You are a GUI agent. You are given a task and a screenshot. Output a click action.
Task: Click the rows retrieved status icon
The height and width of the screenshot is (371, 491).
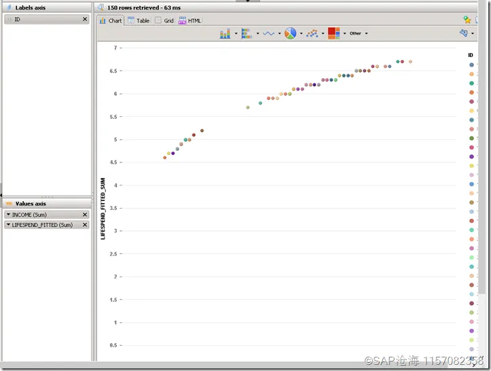[101, 7]
